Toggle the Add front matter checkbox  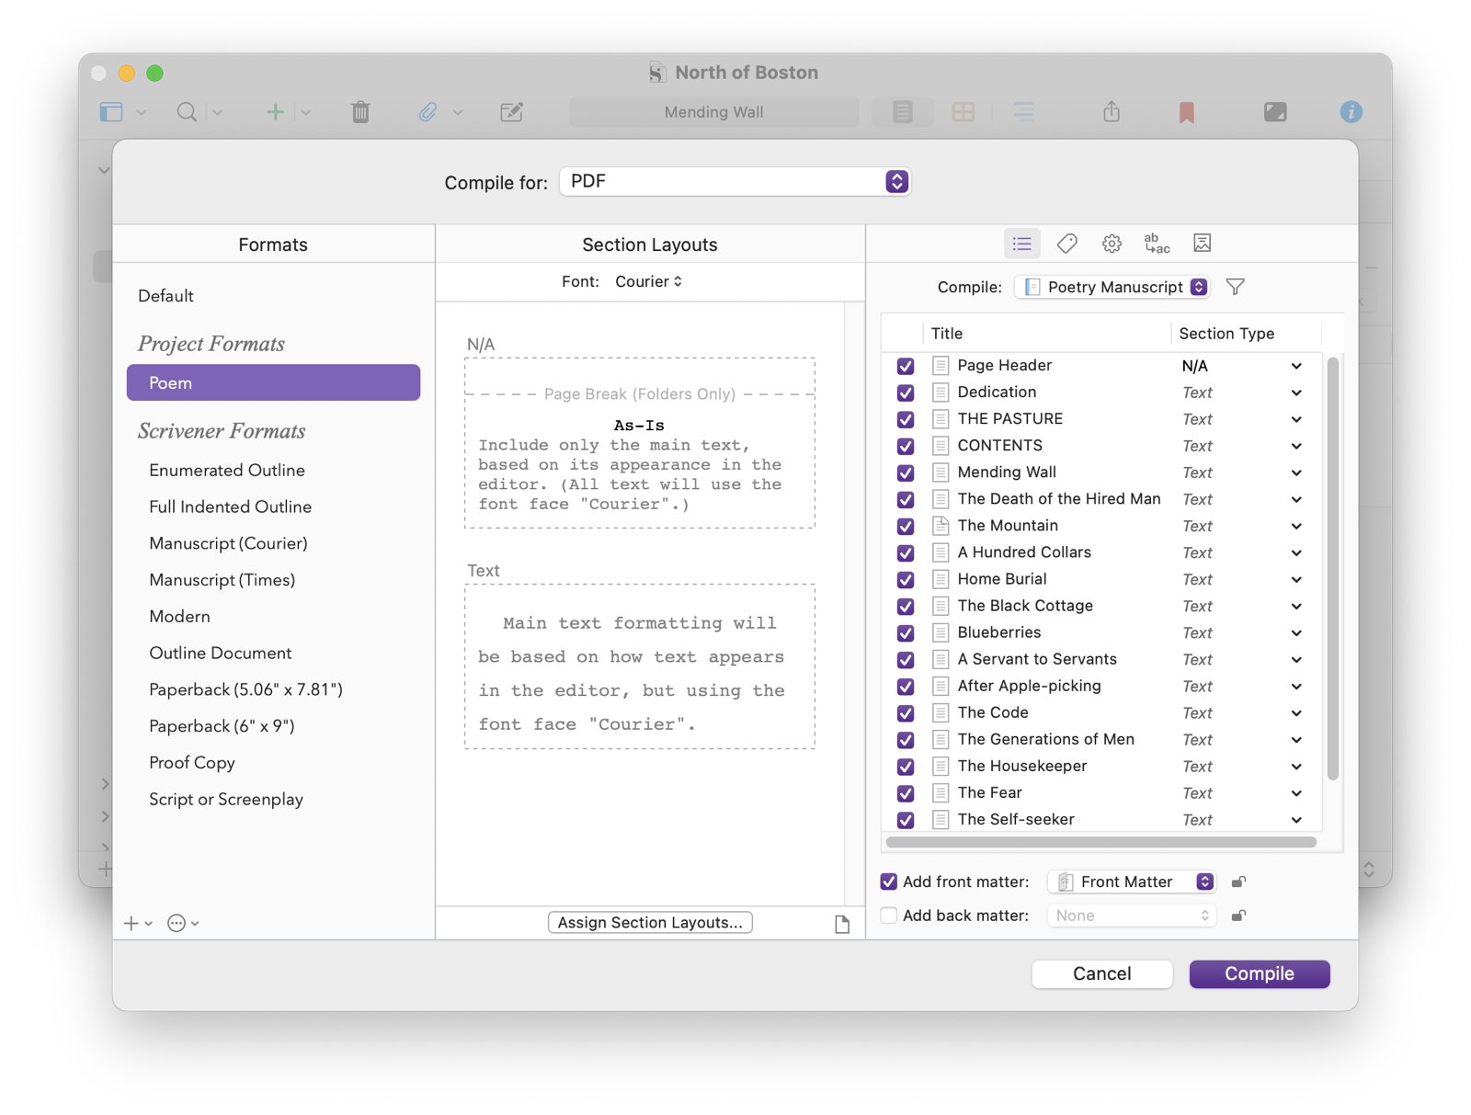pos(889,882)
